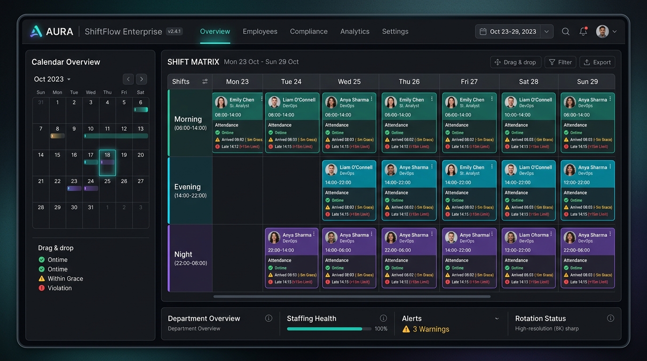The height and width of the screenshot is (361, 647).
Task: Open the Oct 23-29, 2023 date range picker
Action: pos(514,31)
